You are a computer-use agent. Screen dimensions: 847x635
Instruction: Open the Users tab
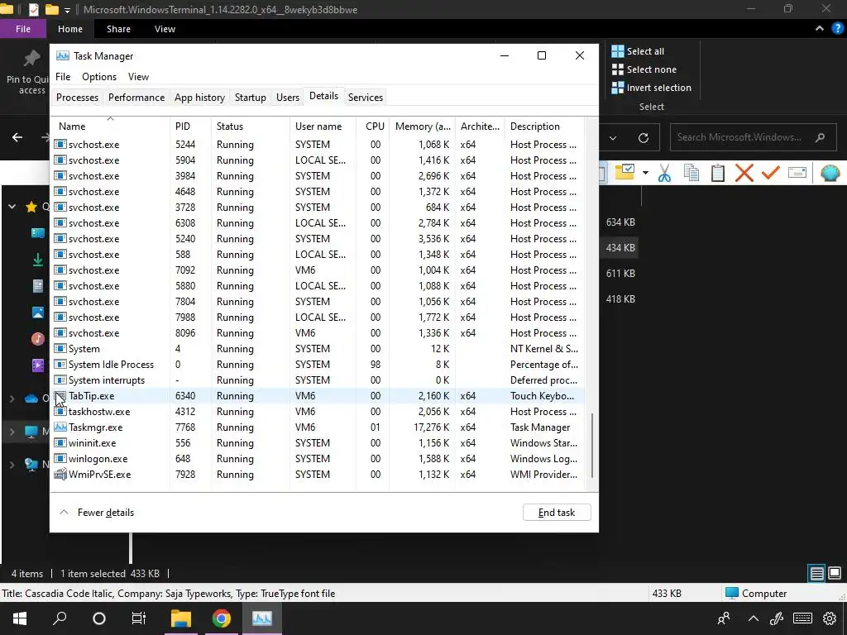287,98
